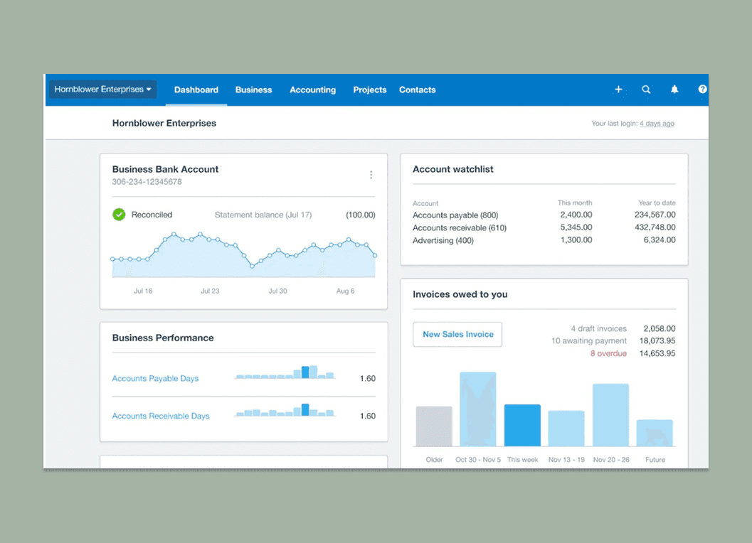Open the Contacts section
The height and width of the screenshot is (543, 752).
[x=417, y=90]
